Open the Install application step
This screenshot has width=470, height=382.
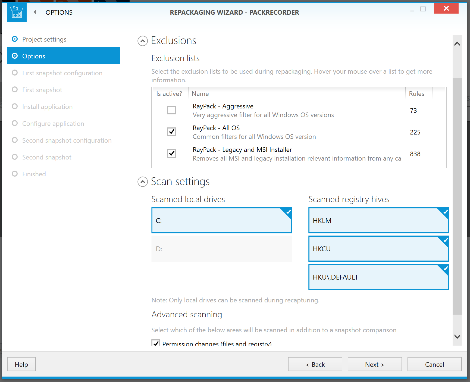point(47,107)
